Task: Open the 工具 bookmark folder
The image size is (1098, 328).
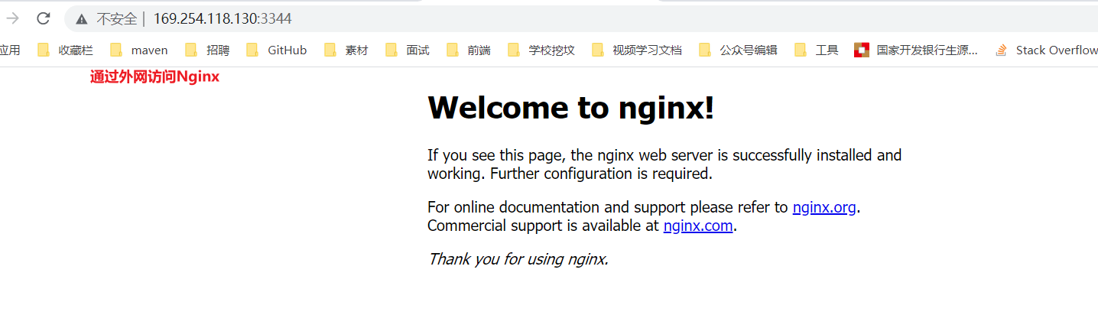Action: tap(817, 50)
